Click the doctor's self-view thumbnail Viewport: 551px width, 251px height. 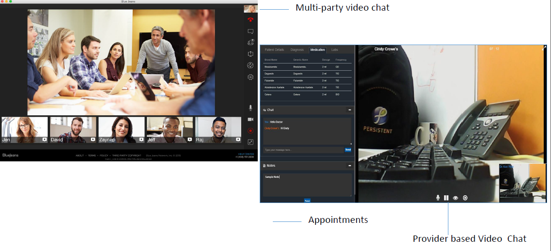(x=523, y=183)
